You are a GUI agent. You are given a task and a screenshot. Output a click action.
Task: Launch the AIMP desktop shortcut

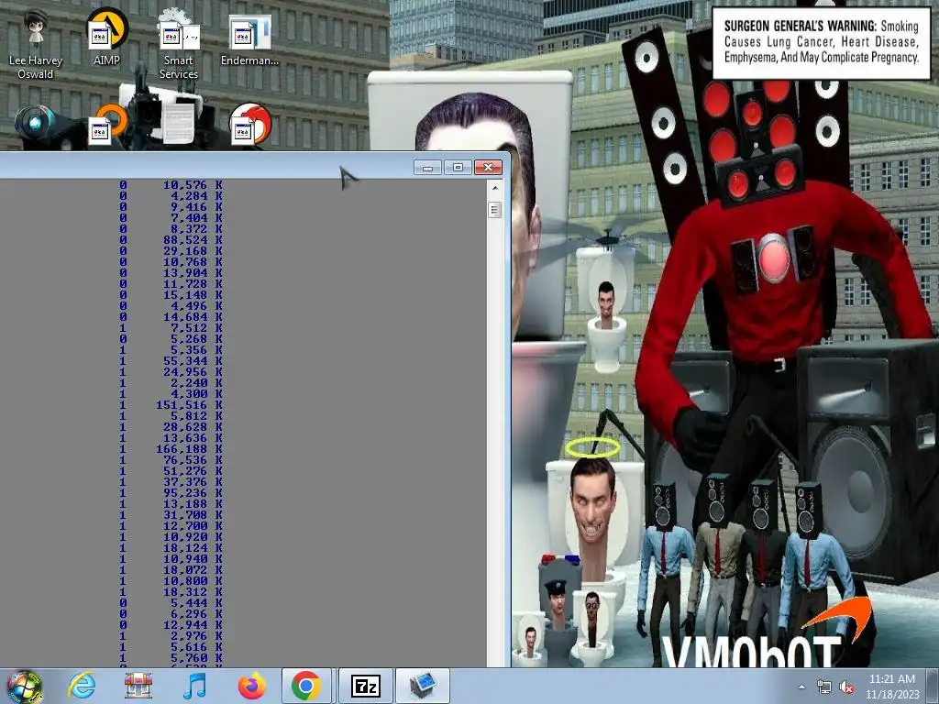[106, 37]
